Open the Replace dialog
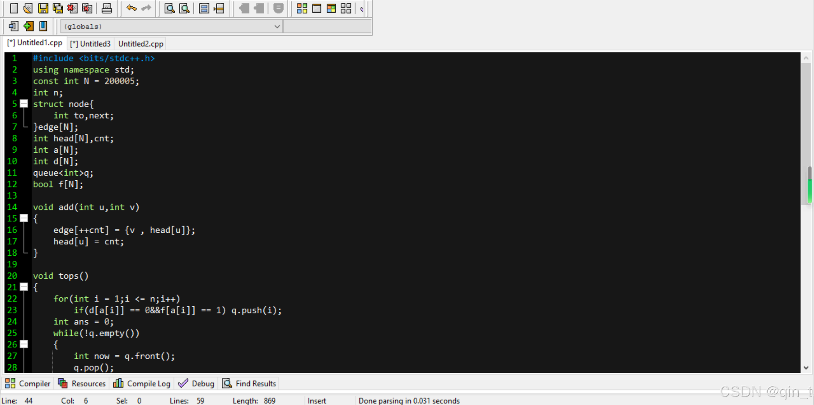Image resolution: width=814 pixels, height=405 pixels. (x=184, y=8)
